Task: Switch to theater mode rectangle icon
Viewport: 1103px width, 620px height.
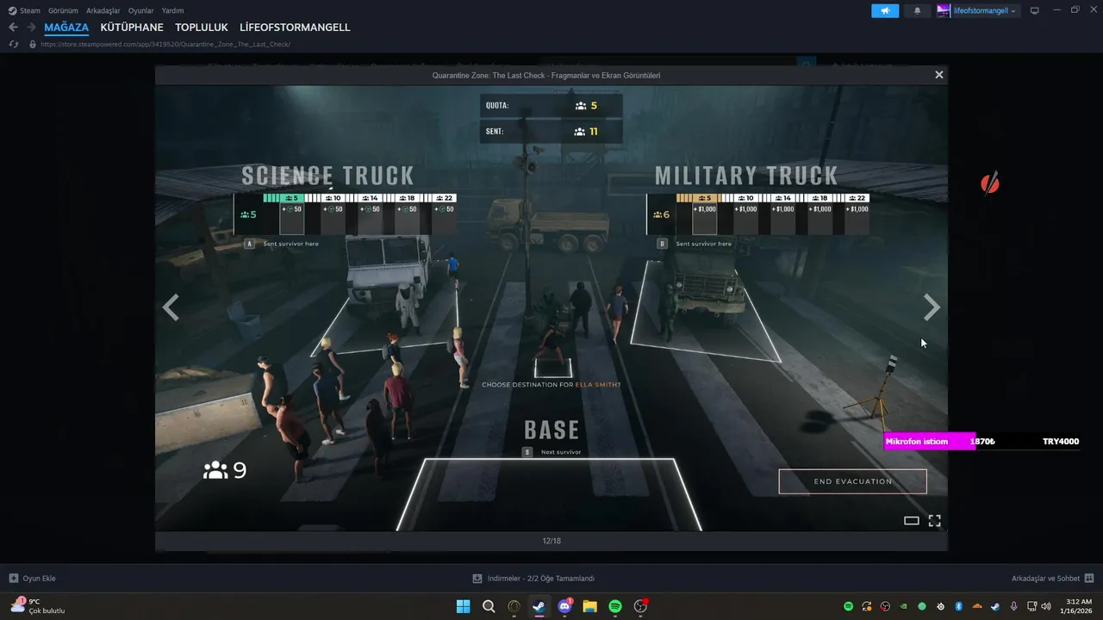Action: click(x=912, y=520)
